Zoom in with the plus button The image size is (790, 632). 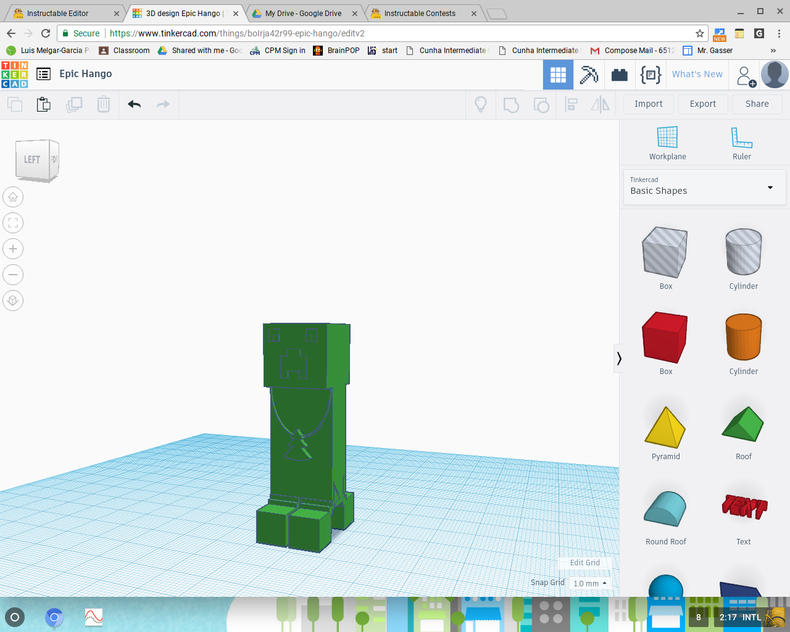coord(13,249)
